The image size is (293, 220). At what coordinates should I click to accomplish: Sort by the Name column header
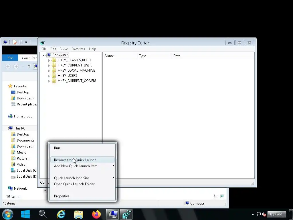point(120,56)
